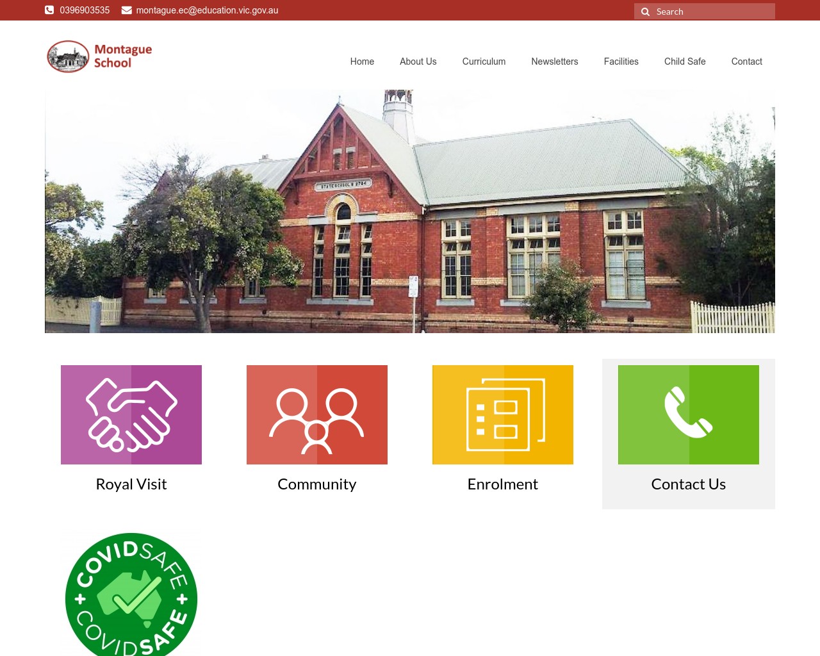820x656 pixels.
Task: Click the phone icon in the top bar
Action: tap(49, 10)
